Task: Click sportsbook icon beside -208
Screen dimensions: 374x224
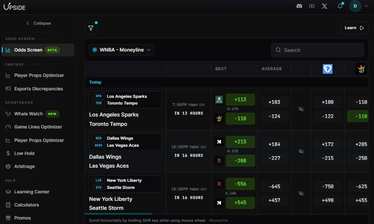Action: click(x=219, y=161)
